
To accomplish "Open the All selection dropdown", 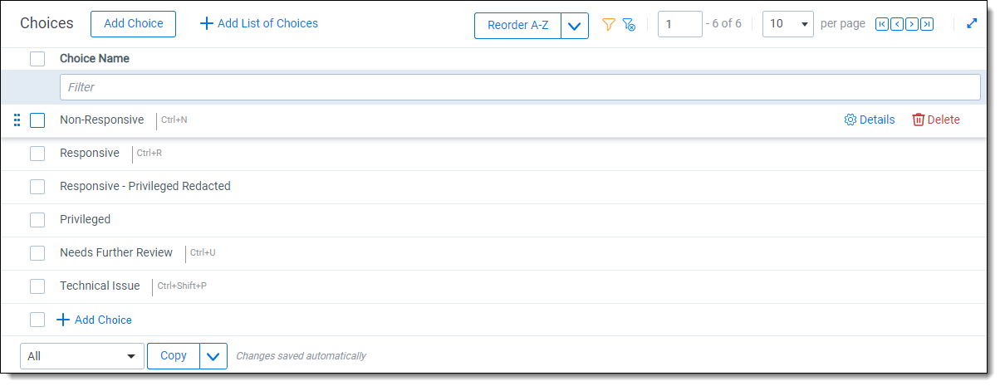I will [x=81, y=356].
